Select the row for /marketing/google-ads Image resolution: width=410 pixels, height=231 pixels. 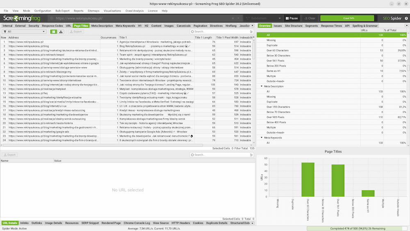point(128,132)
